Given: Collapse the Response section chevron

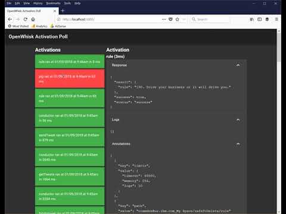Looking at the screenshot, I should pyautogui.click(x=238, y=65).
